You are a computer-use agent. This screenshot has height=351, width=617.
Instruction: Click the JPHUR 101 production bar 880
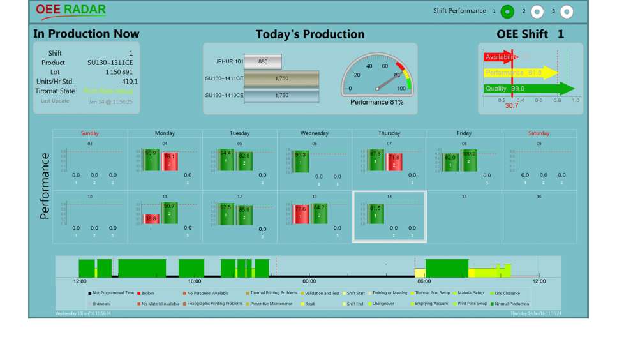tap(263, 61)
